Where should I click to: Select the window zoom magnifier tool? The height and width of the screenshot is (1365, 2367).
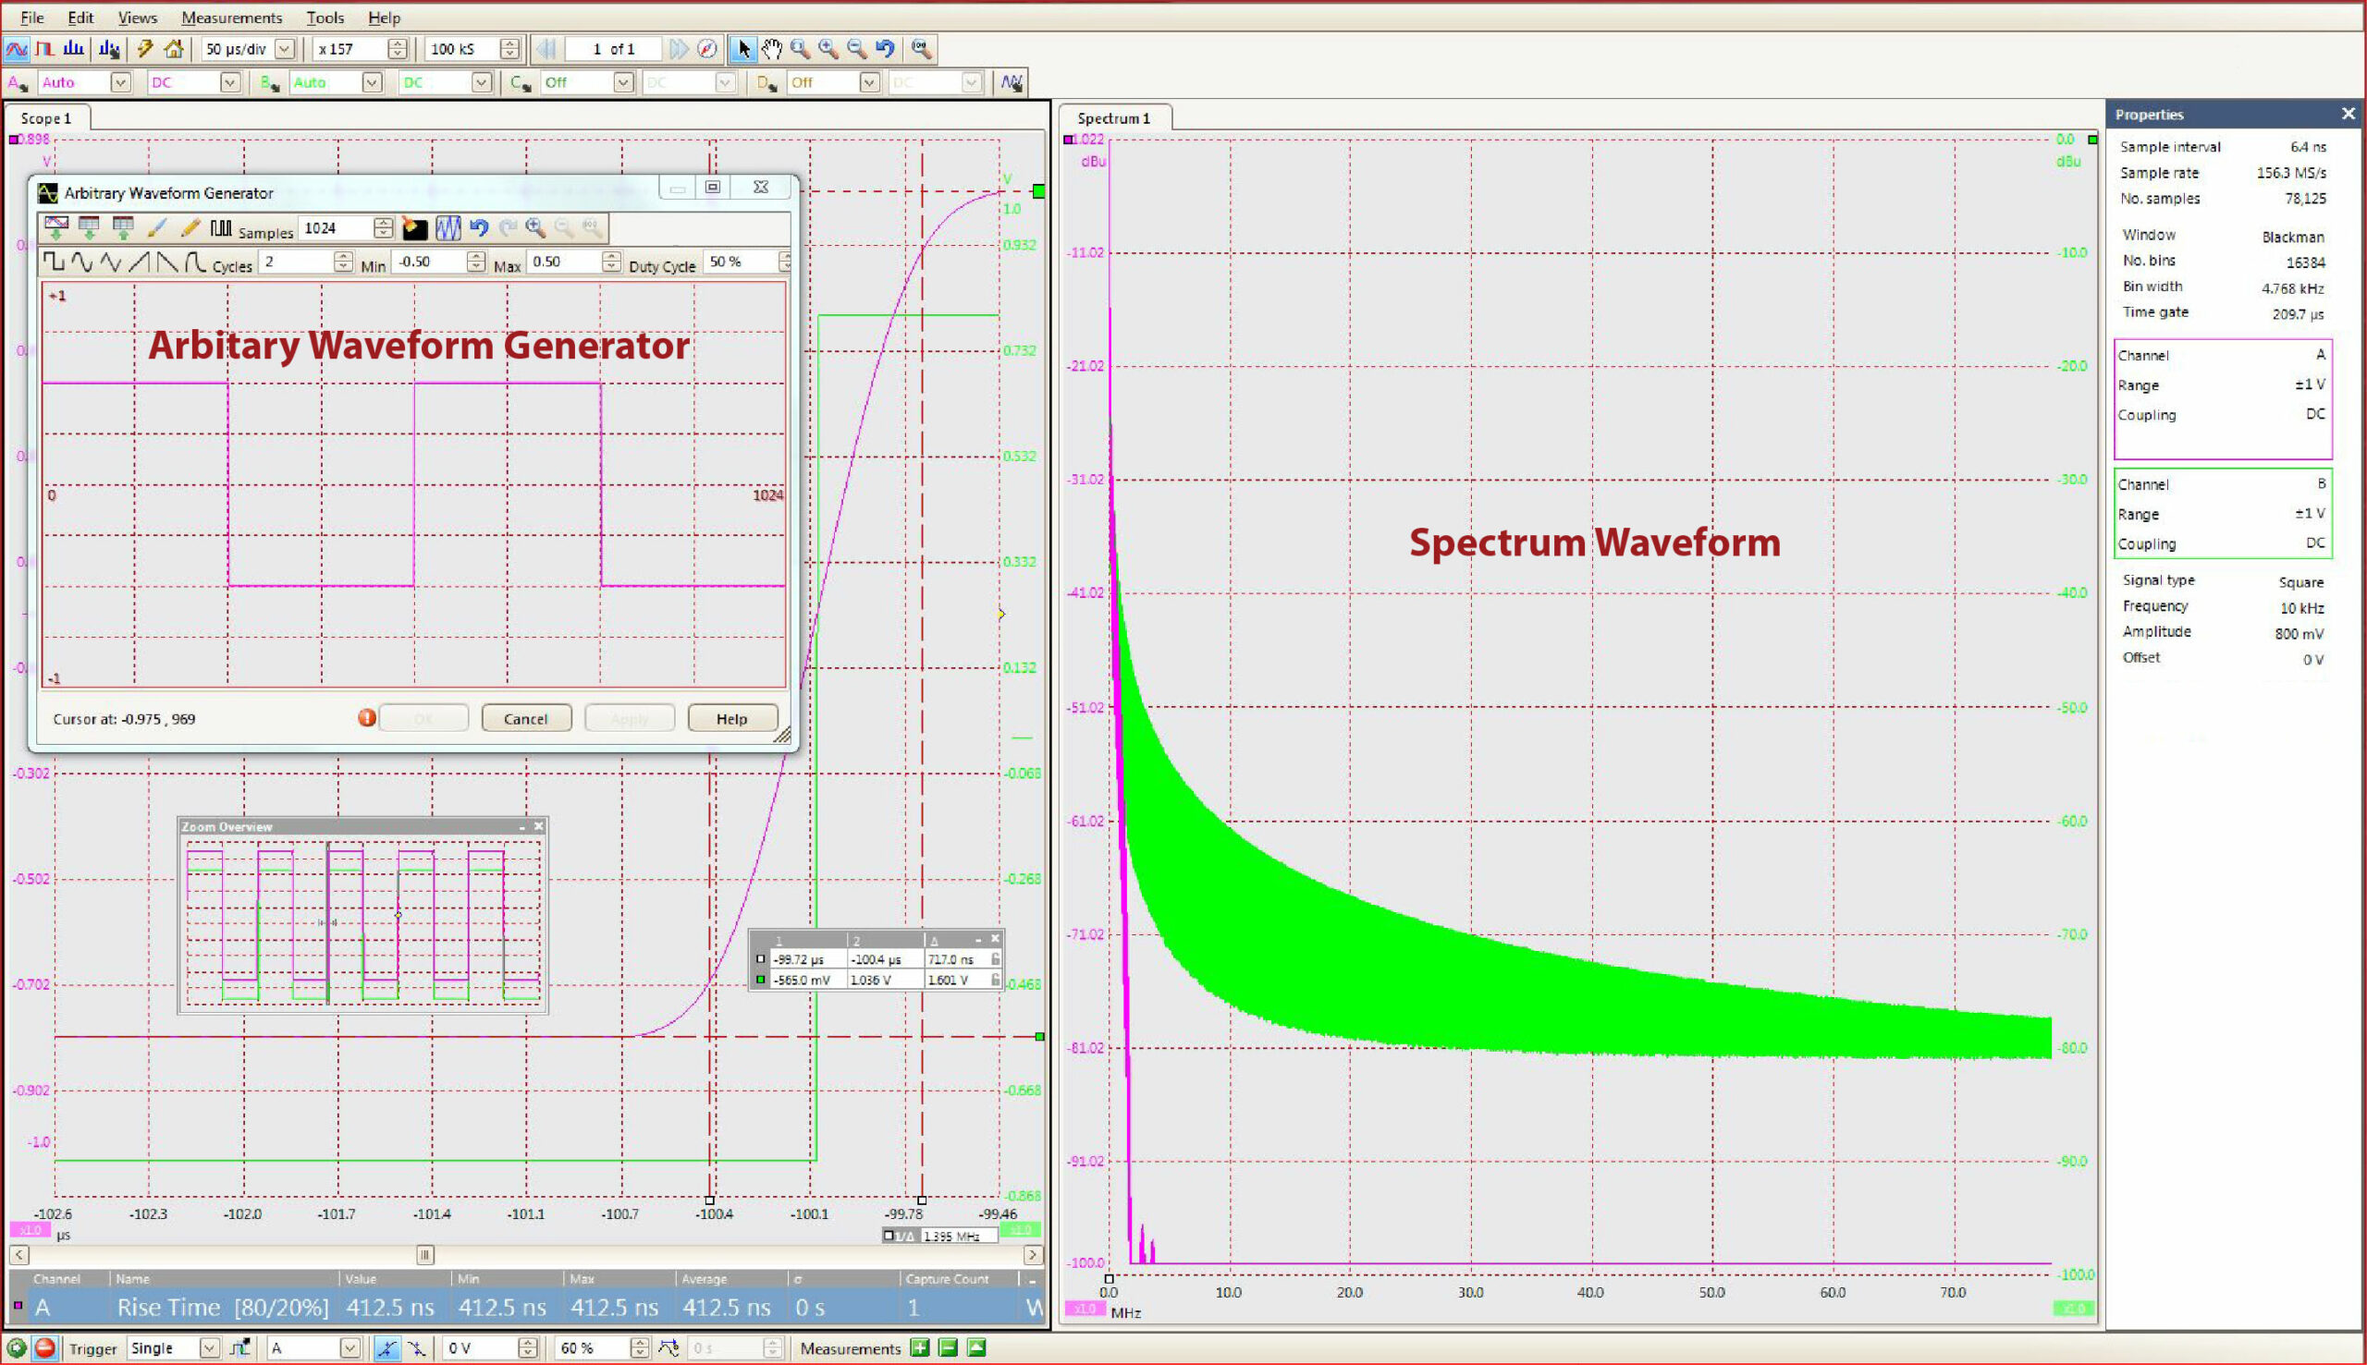pyautogui.click(x=800, y=49)
